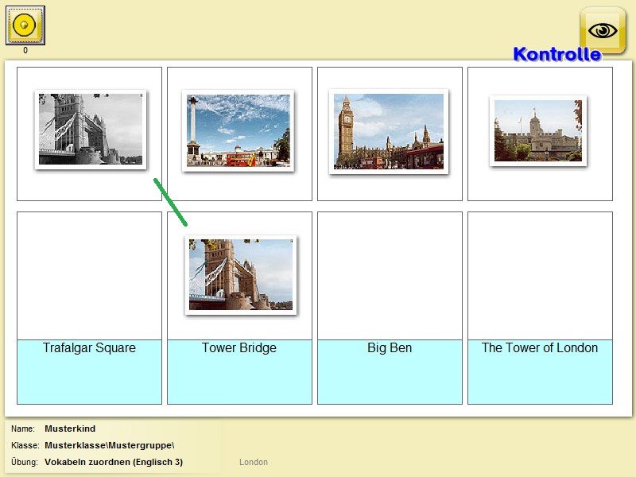The image size is (636, 477).
Task: Click the empty drop slot above Trafalgar Square
Action: coord(89,276)
